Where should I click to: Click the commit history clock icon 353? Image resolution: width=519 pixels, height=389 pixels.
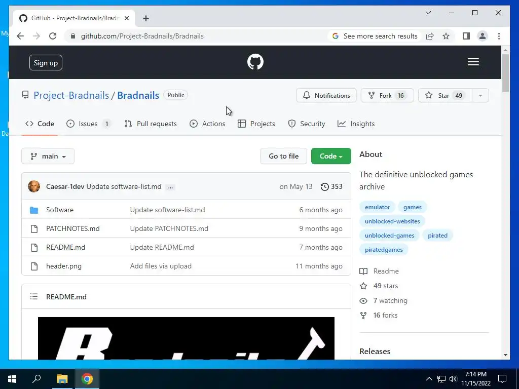click(x=331, y=186)
